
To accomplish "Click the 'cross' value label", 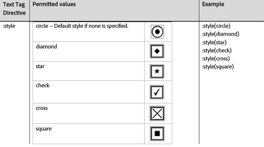I will point(42,108).
